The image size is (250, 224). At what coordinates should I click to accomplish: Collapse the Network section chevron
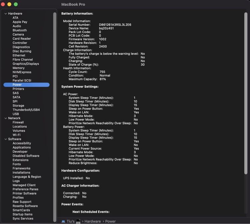point(6,118)
